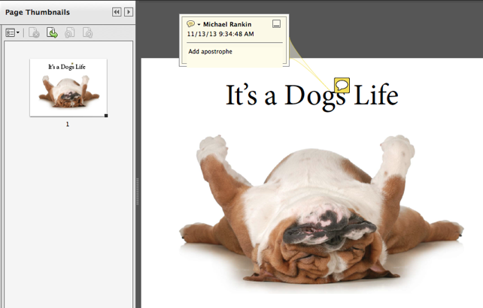The image size is (483, 308).
Task: Click the insert/extract pages icon with green arrow
Action: pos(52,33)
